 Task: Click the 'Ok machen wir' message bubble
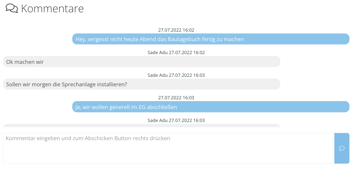coord(142,62)
